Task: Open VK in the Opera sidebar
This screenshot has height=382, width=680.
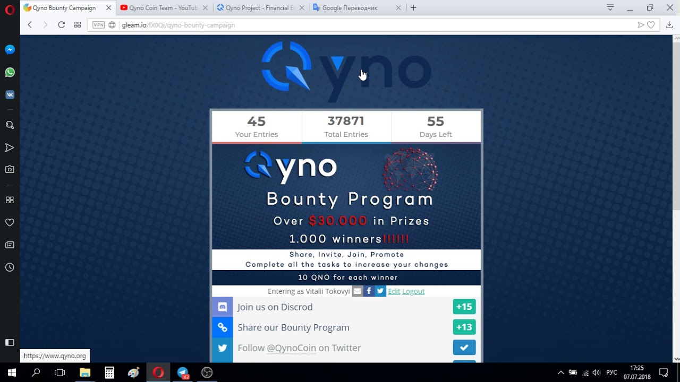Action: coord(10,94)
